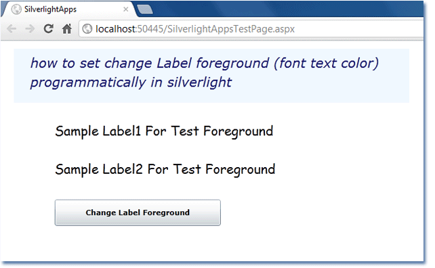Close the SilverlightApps tab
Screen dimensions: 435x268
125,9
